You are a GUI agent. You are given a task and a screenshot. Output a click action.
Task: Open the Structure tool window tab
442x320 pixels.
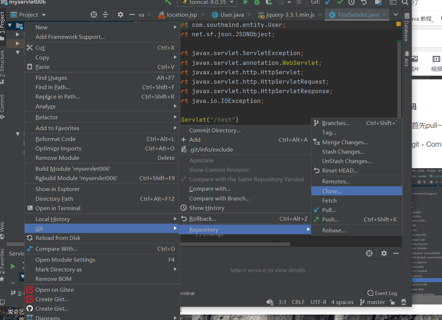click(3, 67)
